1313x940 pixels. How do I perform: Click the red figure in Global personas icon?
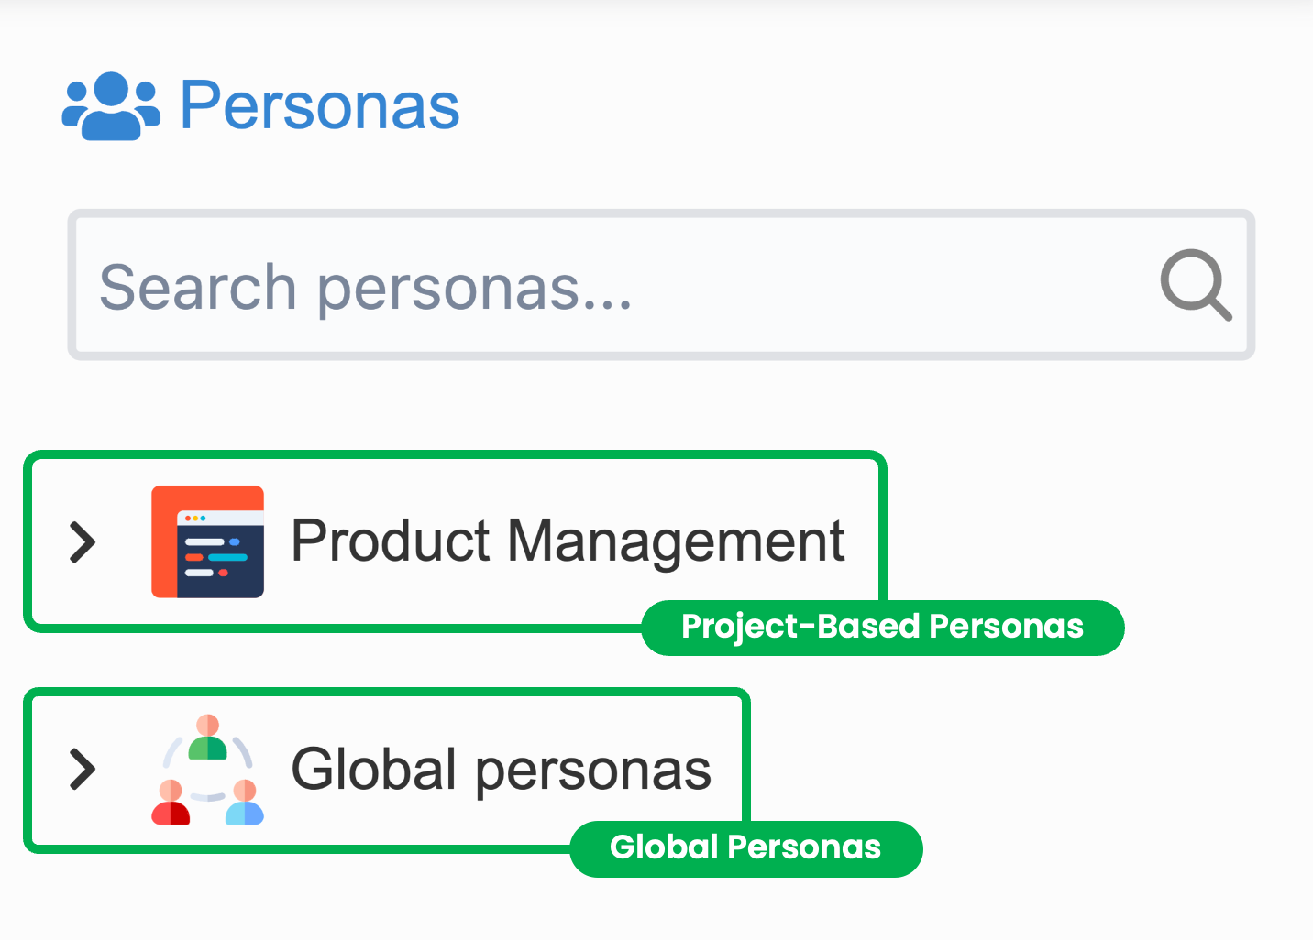pos(171,803)
